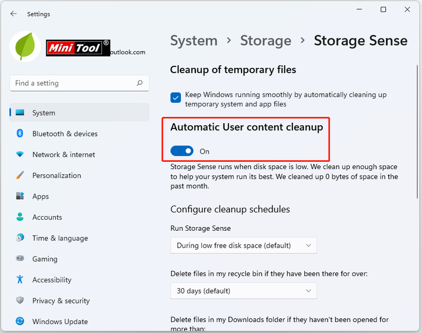The height and width of the screenshot is (333, 422).
Task: Turn off Automatic User content cleanup toggle
Action: [182, 151]
